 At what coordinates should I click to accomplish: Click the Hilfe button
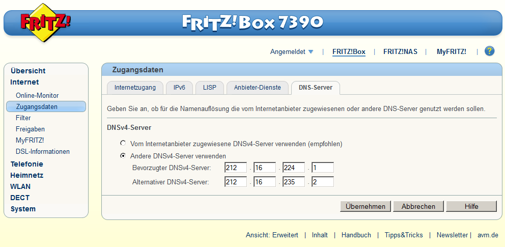click(471, 206)
